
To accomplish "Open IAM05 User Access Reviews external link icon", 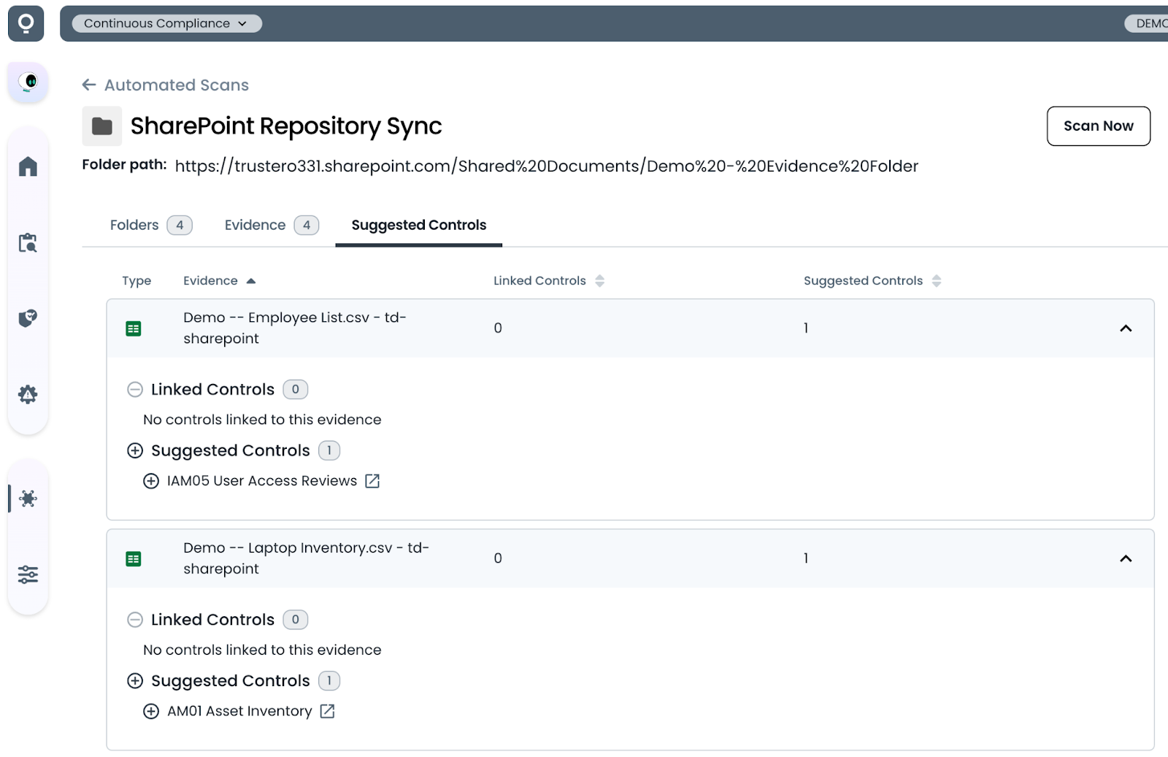I will pos(372,480).
